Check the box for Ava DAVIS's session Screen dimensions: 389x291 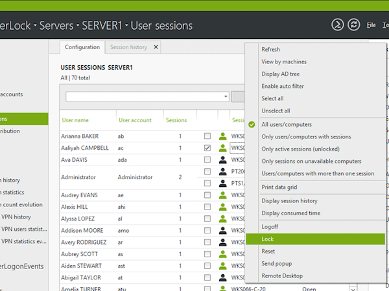pyautogui.click(x=207, y=160)
